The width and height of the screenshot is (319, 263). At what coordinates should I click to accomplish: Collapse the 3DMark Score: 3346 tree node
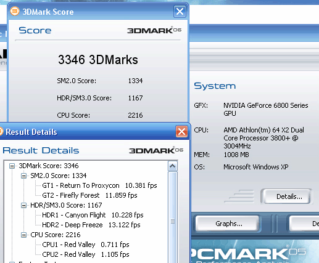click(12, 166)
